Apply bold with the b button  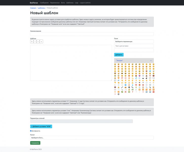coord(32,42)
